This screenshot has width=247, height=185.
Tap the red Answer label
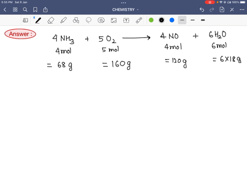click(x=20, y=34)
